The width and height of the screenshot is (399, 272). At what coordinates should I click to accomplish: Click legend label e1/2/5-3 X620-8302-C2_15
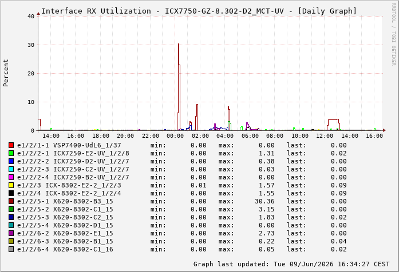(65, 217)
